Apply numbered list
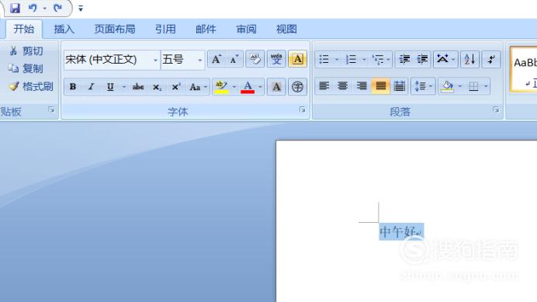The image size is (537, 302). 351,59
